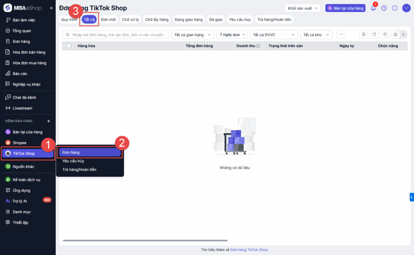The image size is (414, 255).
Task: Open Báo cáo reports
Action: pos(20,74)
